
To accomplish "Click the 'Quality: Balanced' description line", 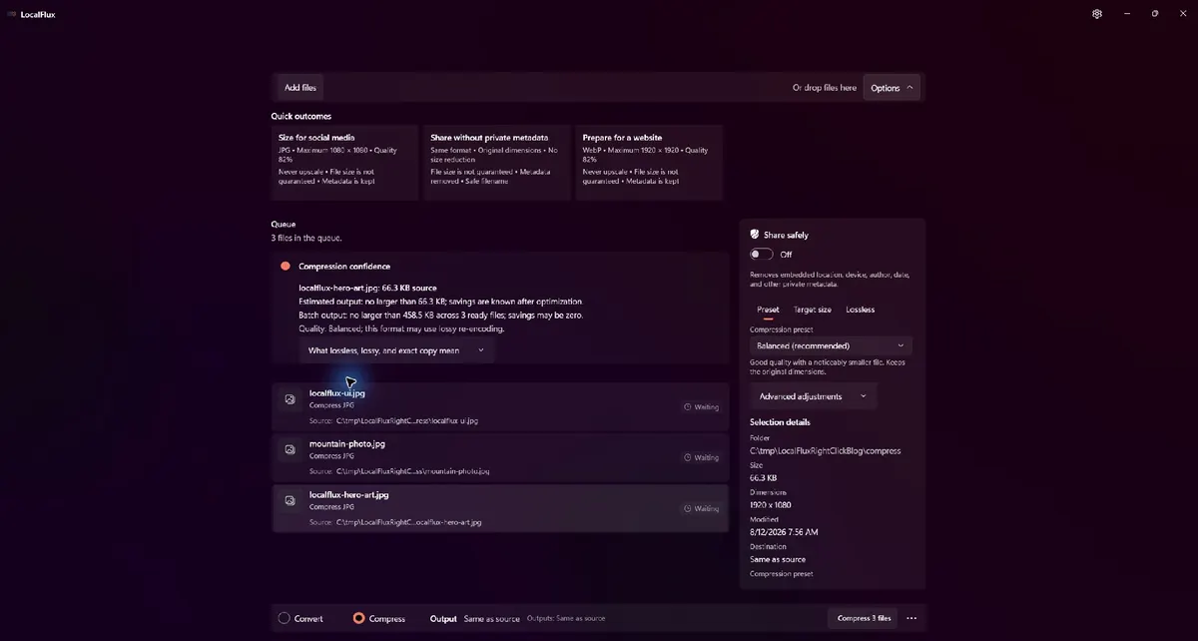I will point(401,328).
